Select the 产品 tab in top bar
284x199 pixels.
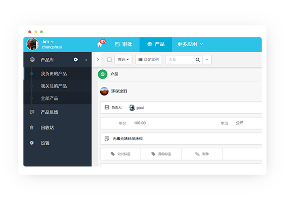(156, 44)
